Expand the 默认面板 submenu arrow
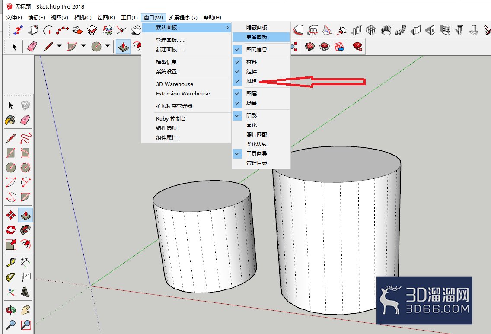The height and width of the screenshot is (334, 491). click(227, 28)
